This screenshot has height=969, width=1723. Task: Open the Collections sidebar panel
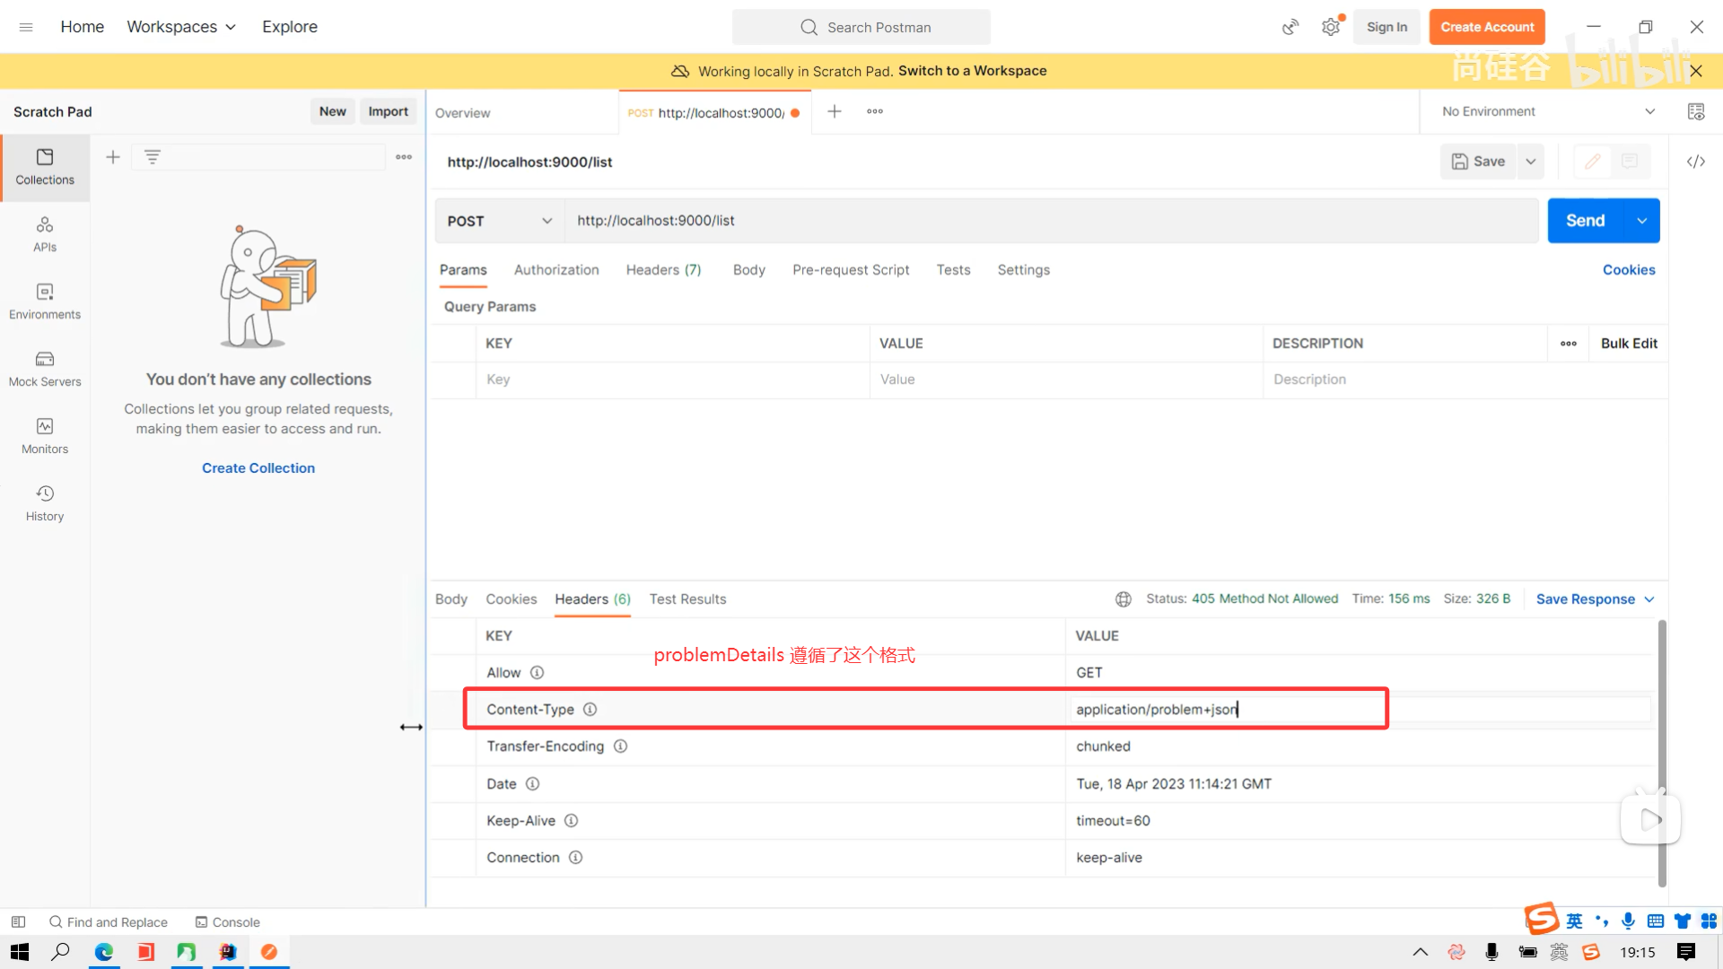click(45, 167)
